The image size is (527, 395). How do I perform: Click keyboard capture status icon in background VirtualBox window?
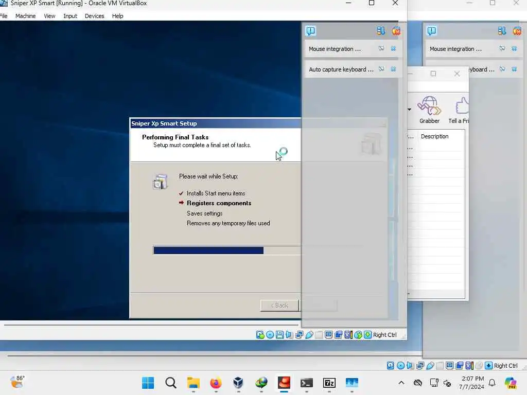tap(489, 366)
